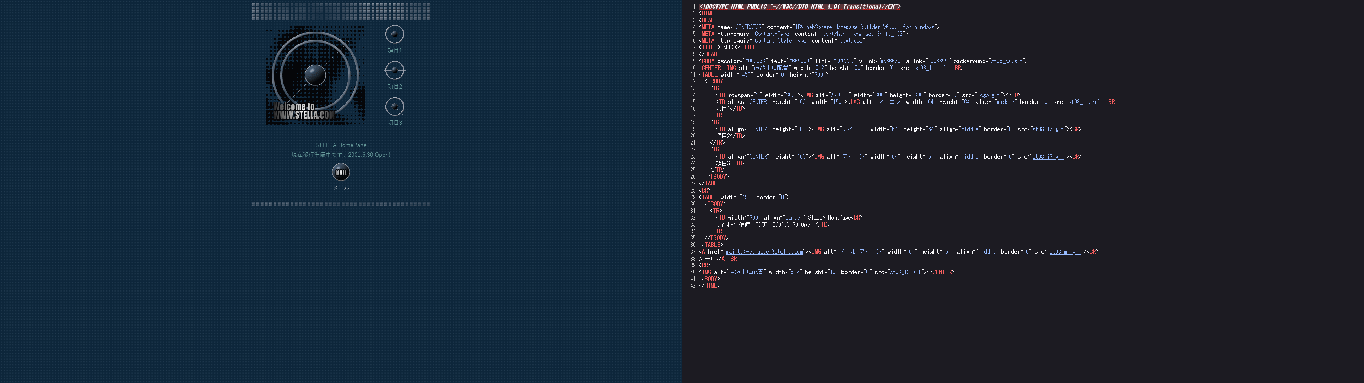
Task: Open the st08_i3.gif link in source
Action: pyautogui.click(x=1048, y=157)
